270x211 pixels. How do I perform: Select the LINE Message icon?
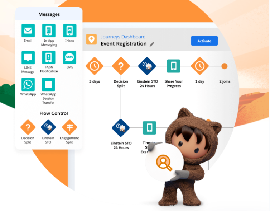tap(28, 57)
